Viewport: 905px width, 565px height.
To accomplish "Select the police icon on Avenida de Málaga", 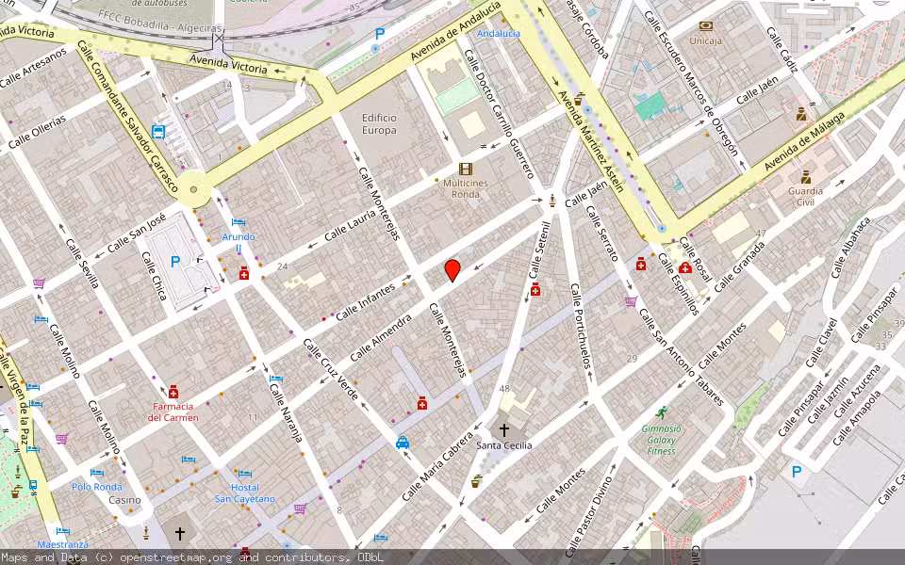I will 801,114.
